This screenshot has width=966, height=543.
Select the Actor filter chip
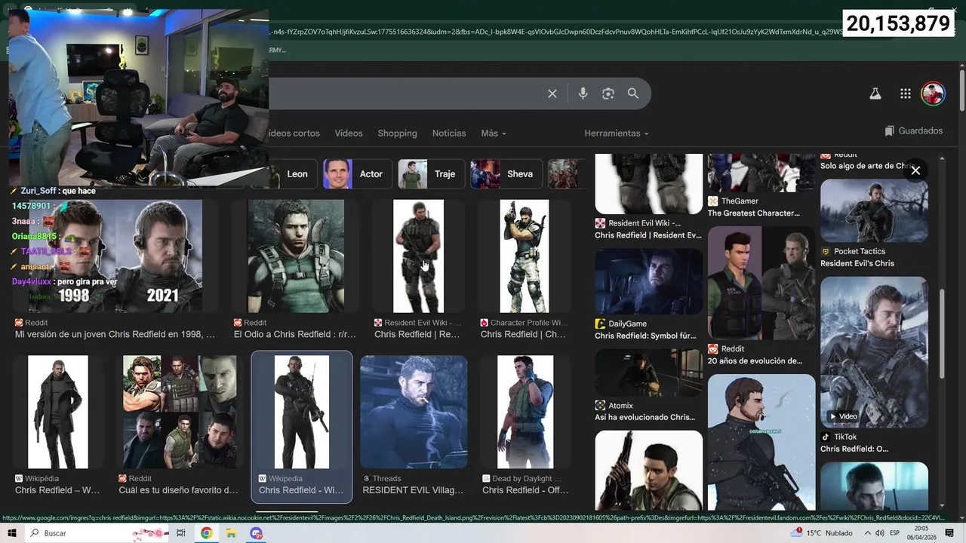[x=357, y=174]
